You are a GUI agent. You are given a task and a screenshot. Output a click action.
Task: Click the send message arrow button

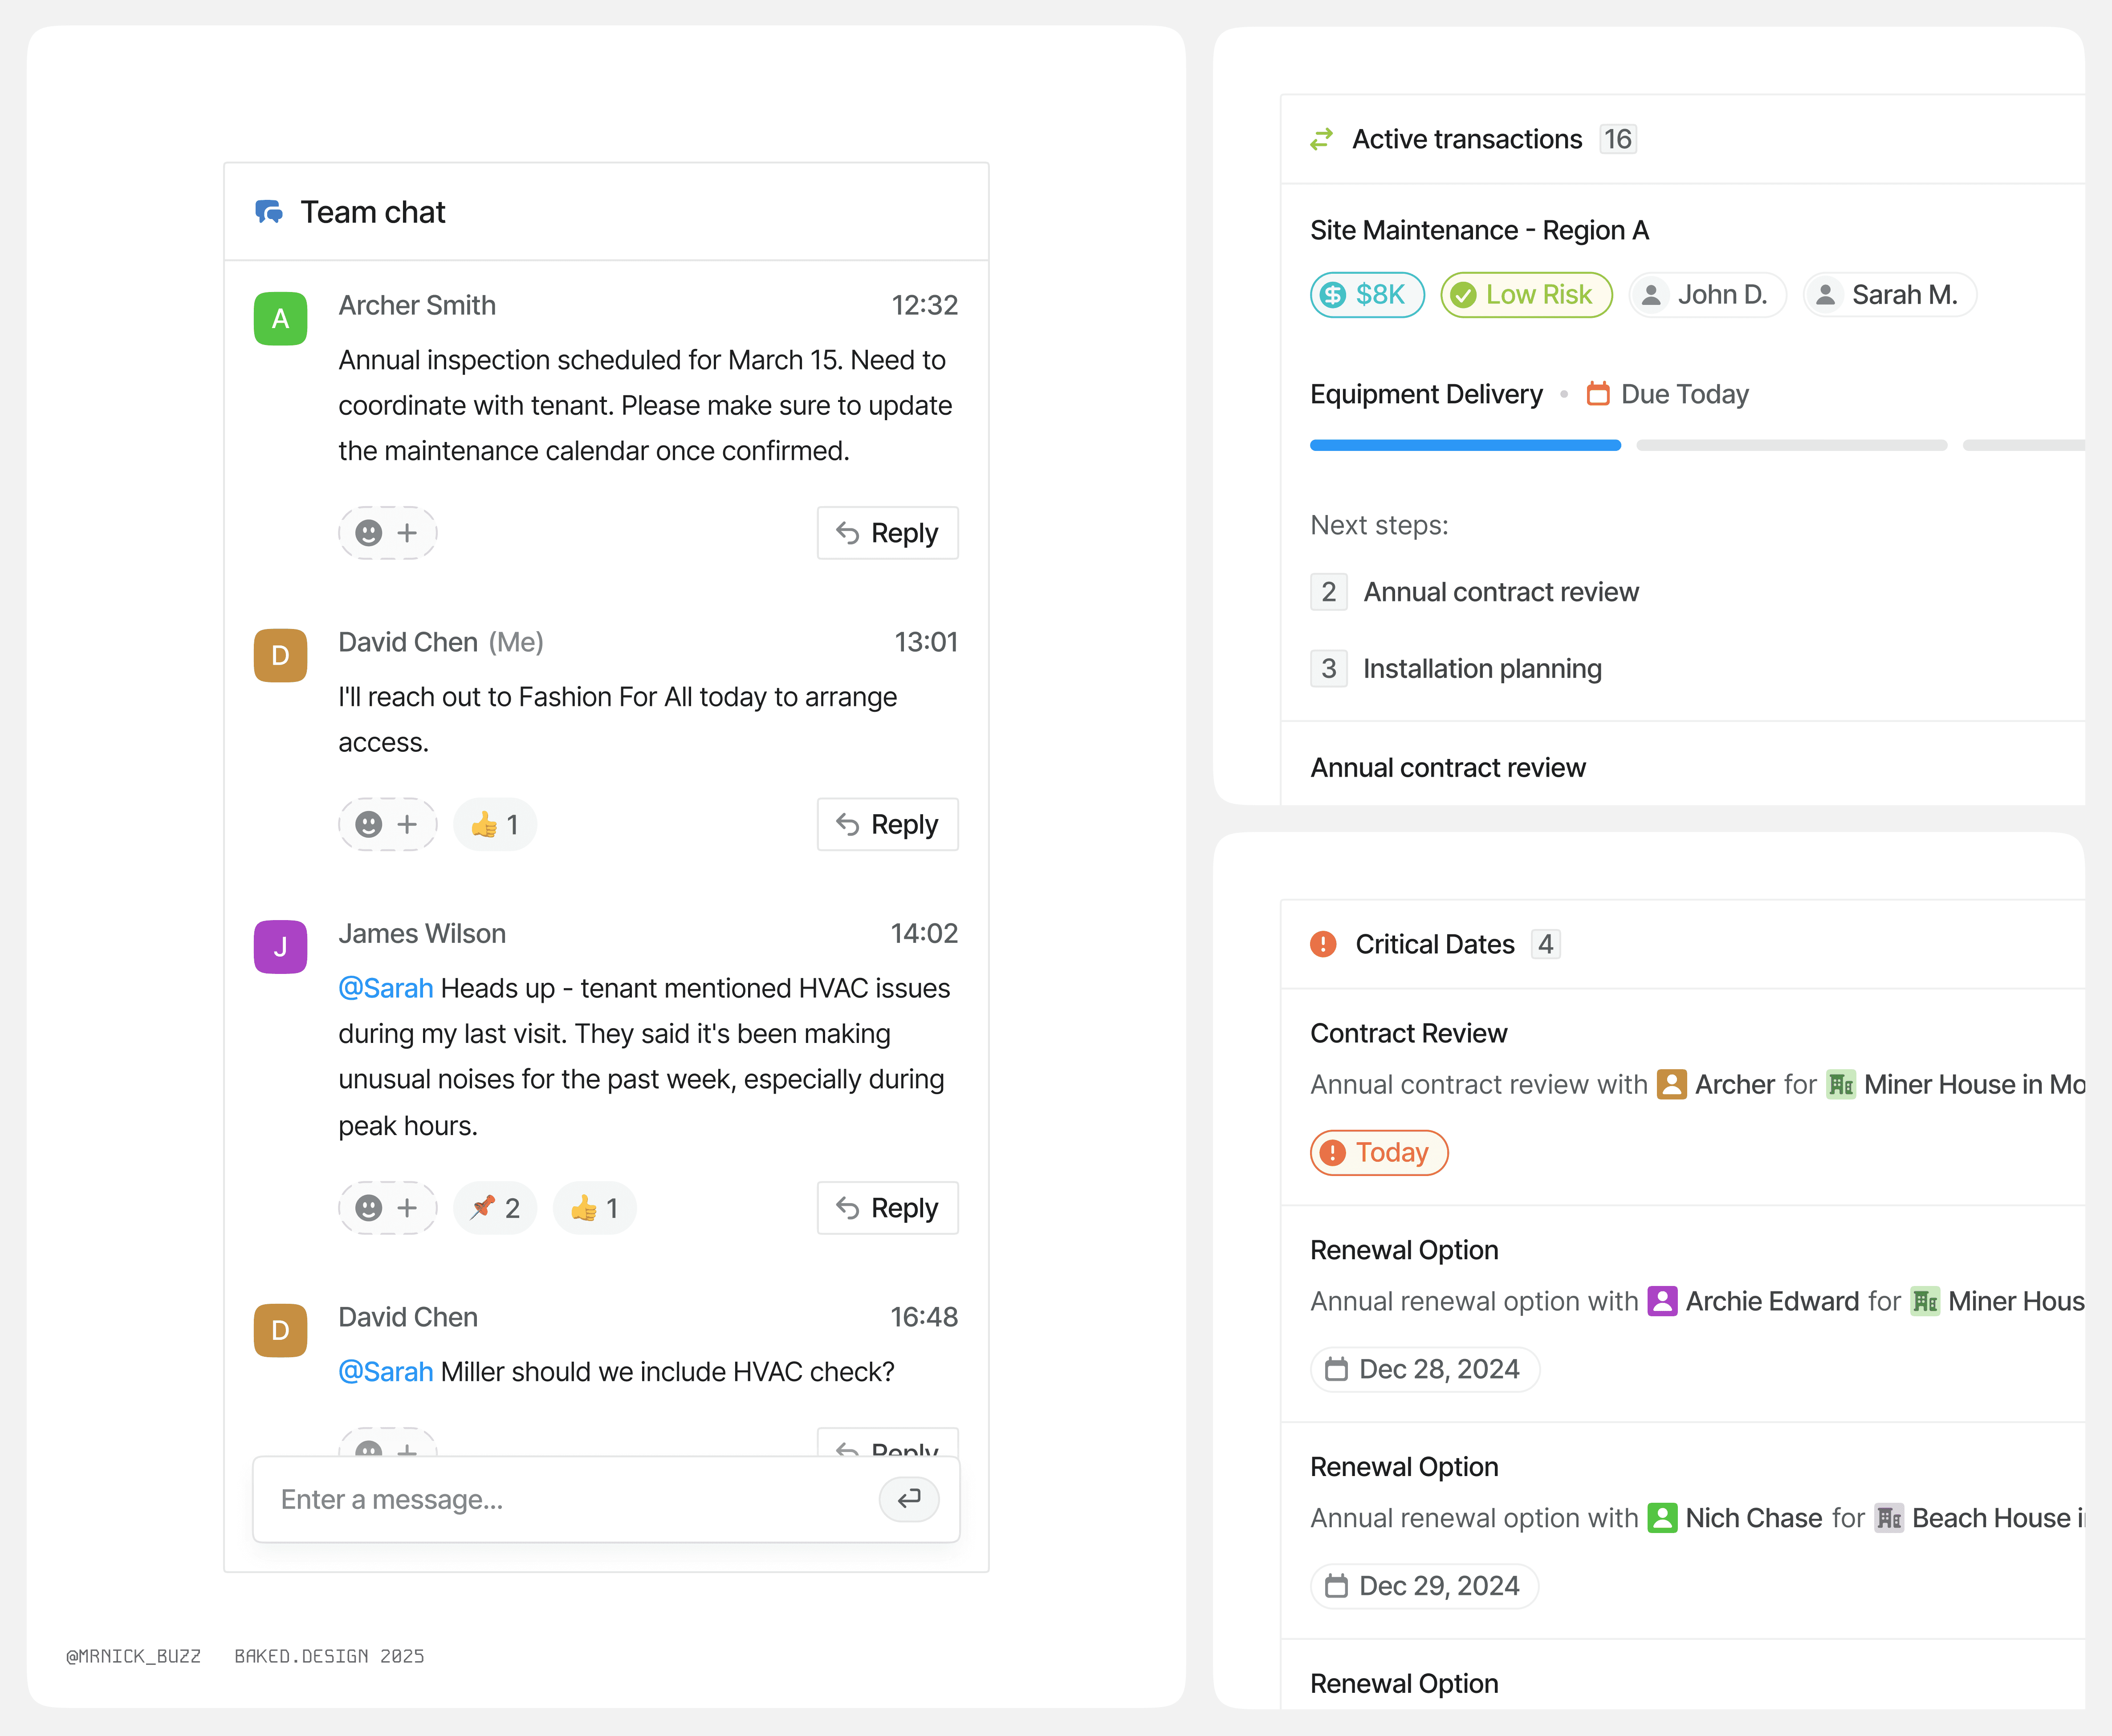908,1499
